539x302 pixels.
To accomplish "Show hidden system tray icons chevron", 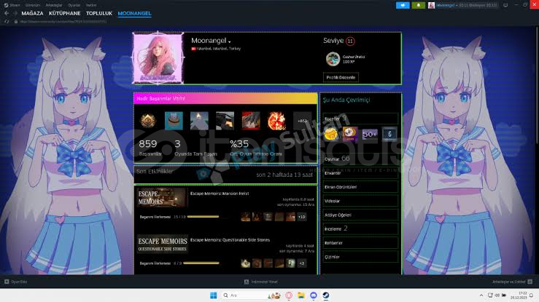I will click(x=481, y=295).
